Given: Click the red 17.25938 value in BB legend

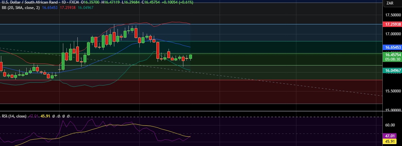Looking at the screenshot, I should pos(68,7).
